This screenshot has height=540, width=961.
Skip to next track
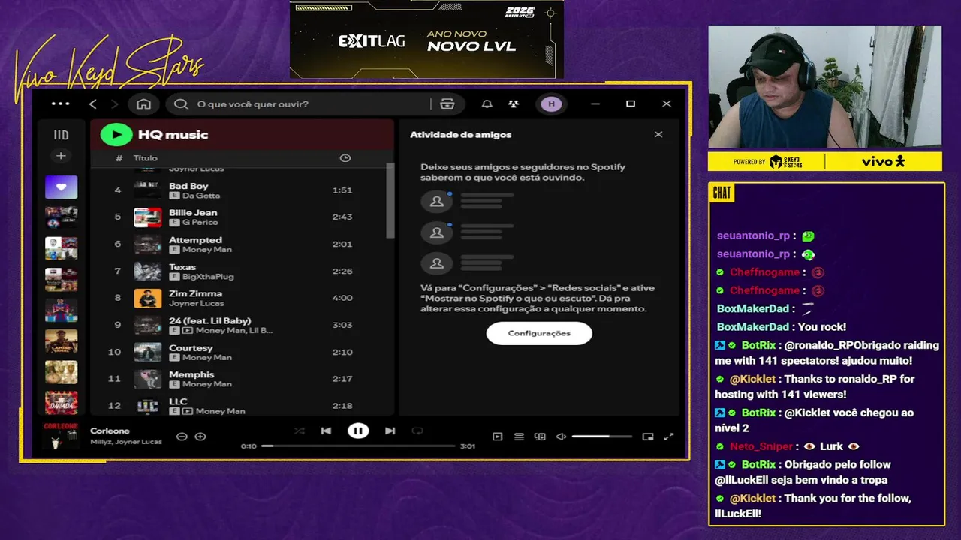click(x=390, y=430)
